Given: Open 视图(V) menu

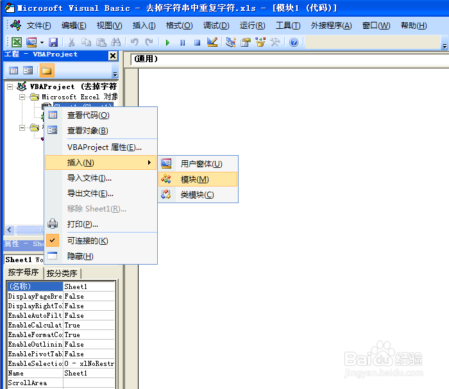Looking at the screenshot, I should (110, 26).
